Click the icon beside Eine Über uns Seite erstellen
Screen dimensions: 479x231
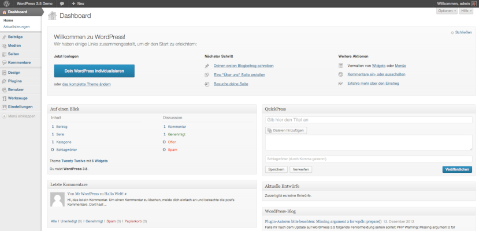(x=207, y=75)
